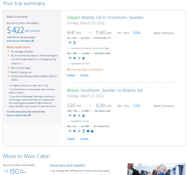The height and width of the screenshot is (175, 187).
Task: Click USB power icon for flight AA 8983
Action: pyautogui.click(x=79, y=116)
